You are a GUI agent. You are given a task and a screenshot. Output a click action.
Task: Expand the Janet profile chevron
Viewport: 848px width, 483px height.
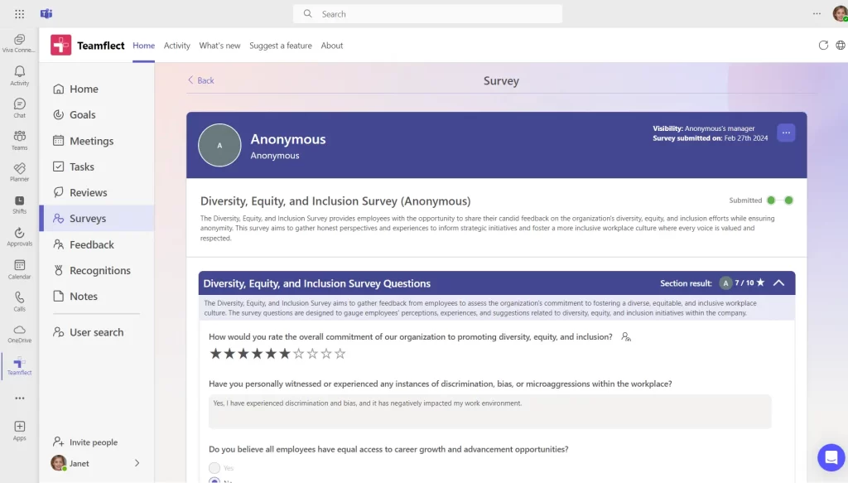[137, 463]
